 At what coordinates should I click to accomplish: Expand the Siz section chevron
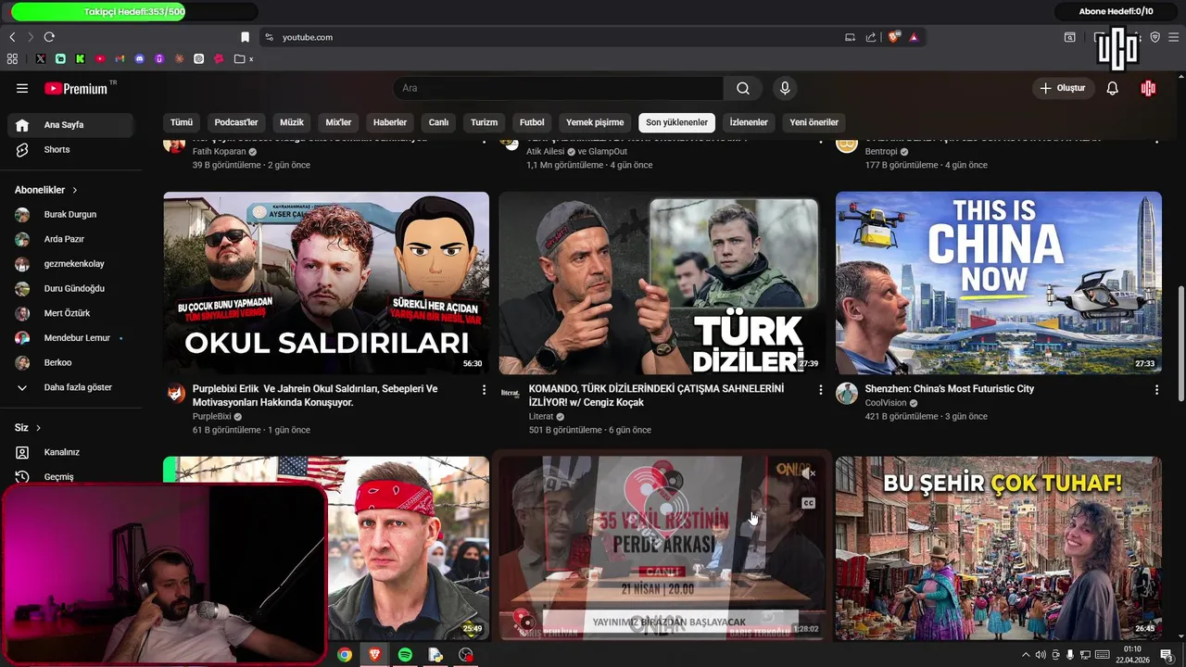38,428
